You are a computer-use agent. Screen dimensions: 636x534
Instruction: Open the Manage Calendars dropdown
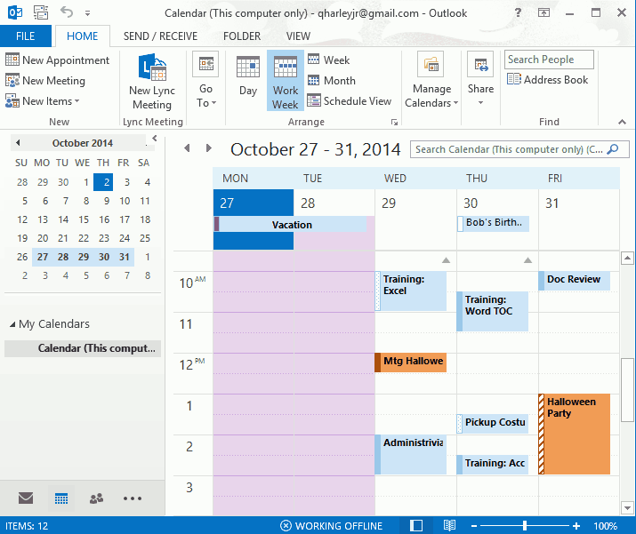(x=431, y=81)
